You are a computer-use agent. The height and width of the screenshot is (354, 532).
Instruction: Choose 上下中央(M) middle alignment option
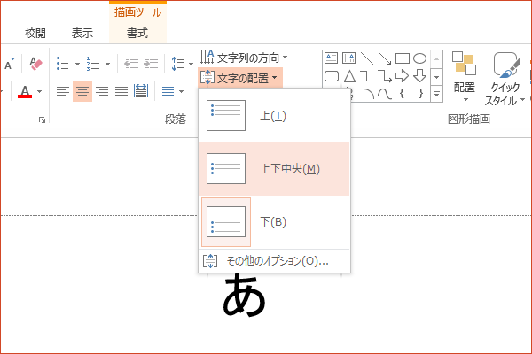click(x=274, y=169)
